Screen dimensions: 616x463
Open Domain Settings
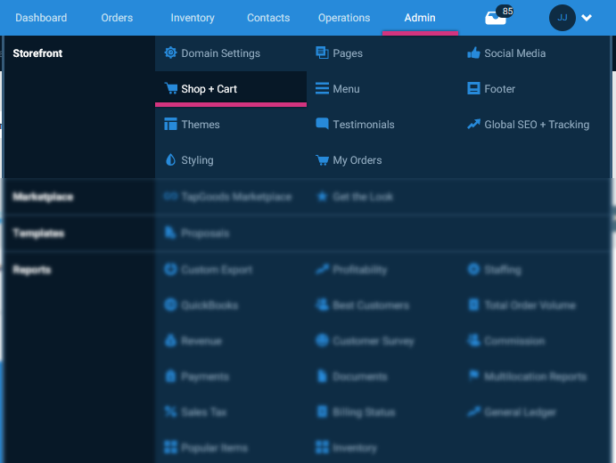[220, 53]
